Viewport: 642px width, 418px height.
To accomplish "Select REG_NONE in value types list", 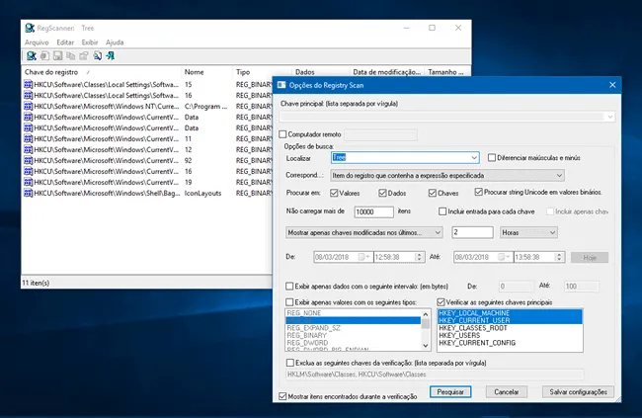I will (353, 313).
